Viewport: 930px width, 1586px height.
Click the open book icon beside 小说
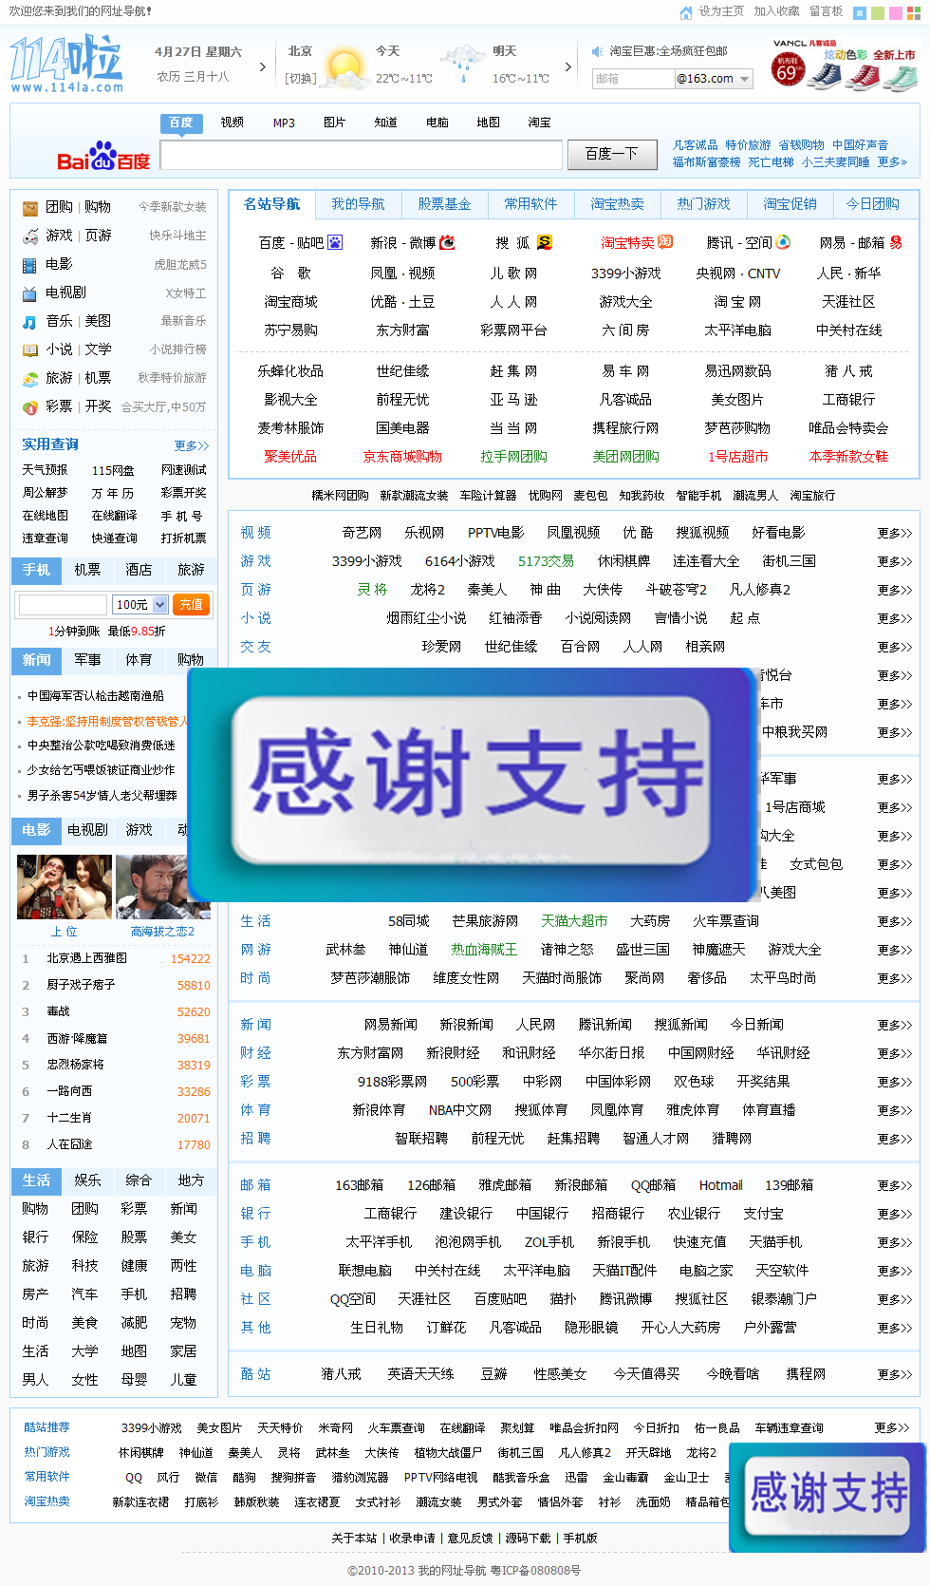pos(30,349)
